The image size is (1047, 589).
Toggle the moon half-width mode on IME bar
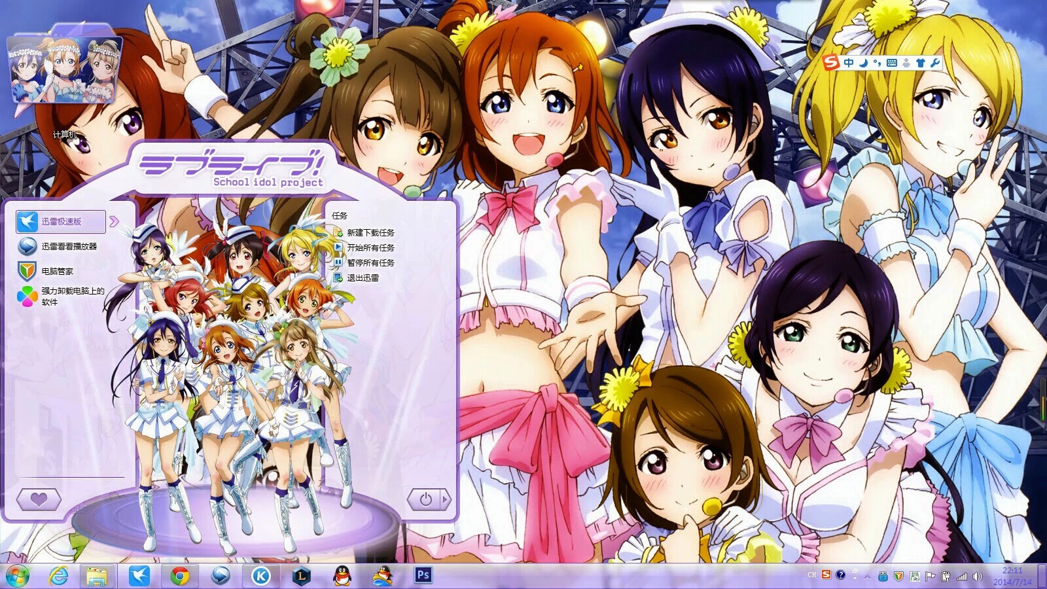[x=864, y=63]
